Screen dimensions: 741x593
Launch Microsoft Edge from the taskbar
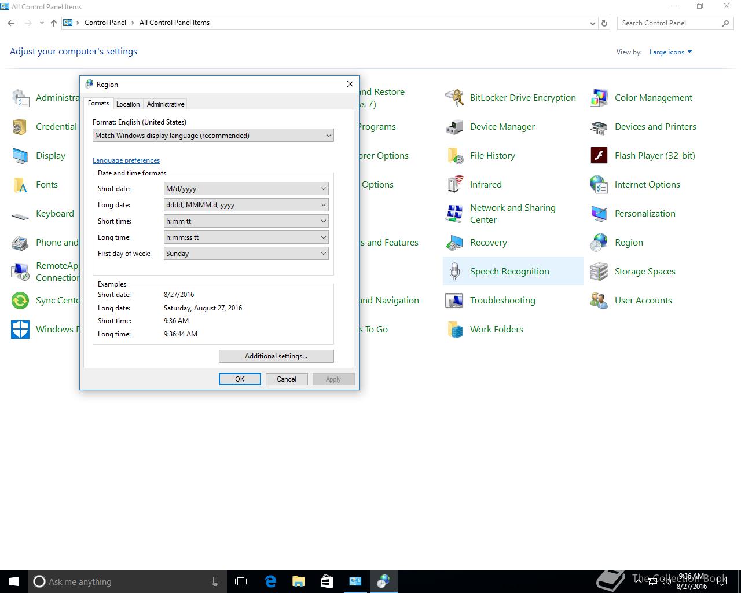point(270,581)
